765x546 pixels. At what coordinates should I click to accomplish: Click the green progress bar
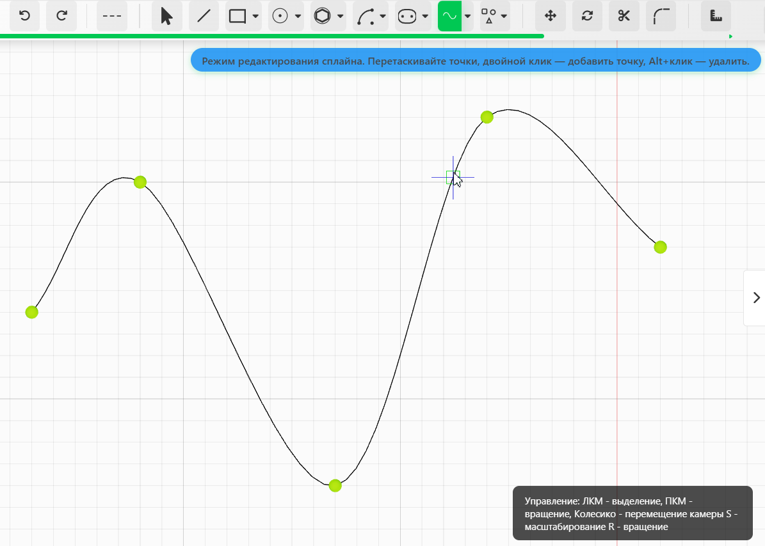[271, 36]
